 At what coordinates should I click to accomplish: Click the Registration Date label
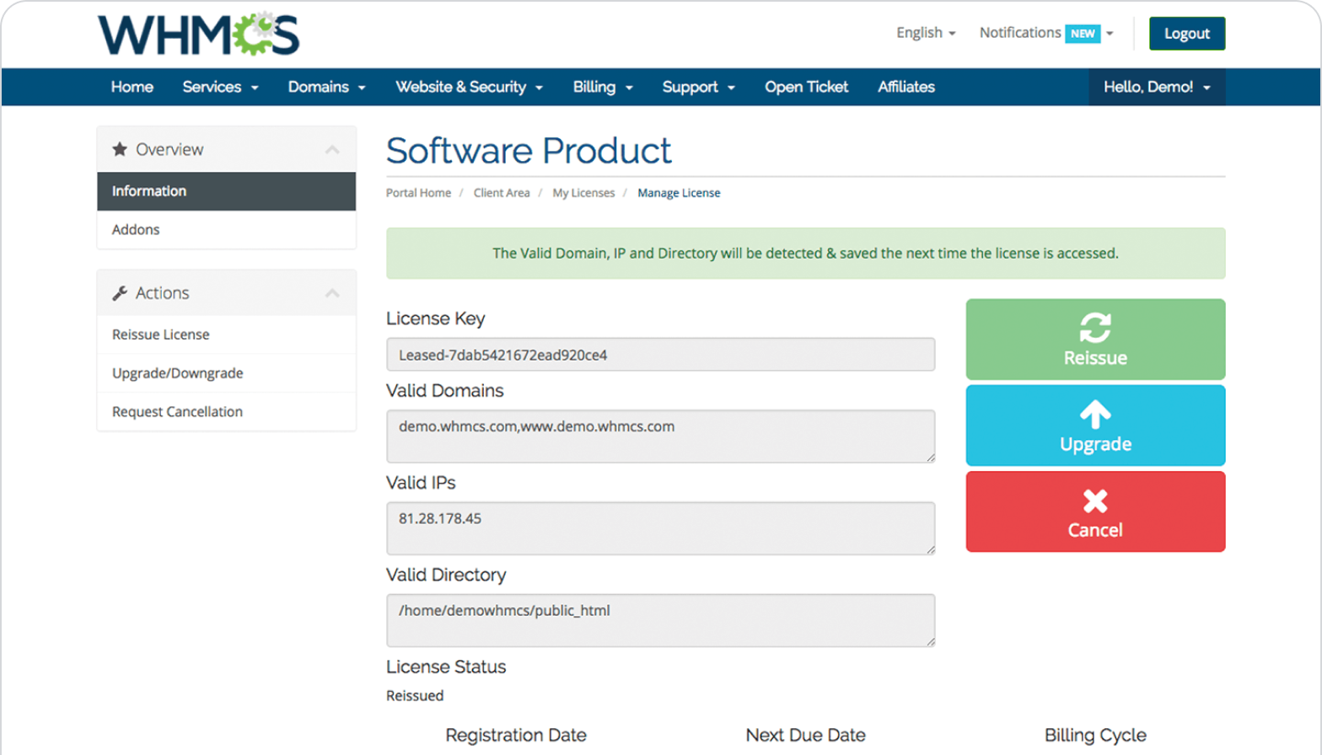(x=516, y=735)
